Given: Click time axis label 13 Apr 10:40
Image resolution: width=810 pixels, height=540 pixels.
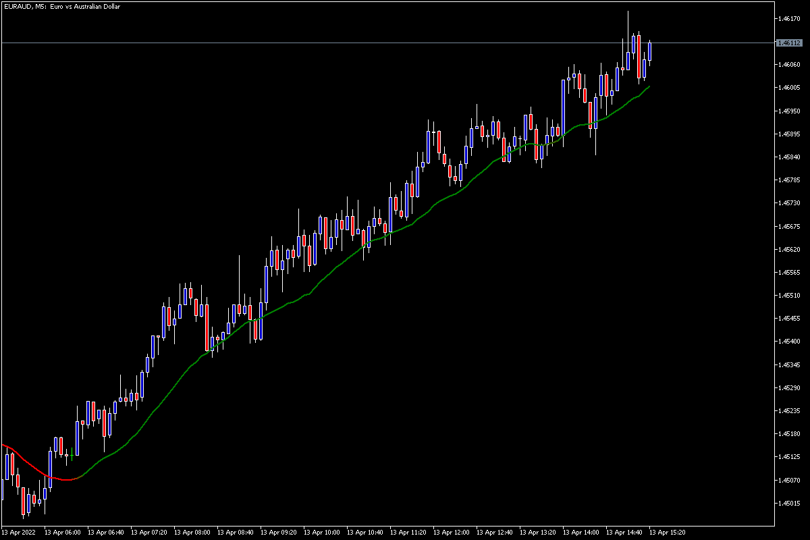Looking at the screenshot, I should pos(365,533).
